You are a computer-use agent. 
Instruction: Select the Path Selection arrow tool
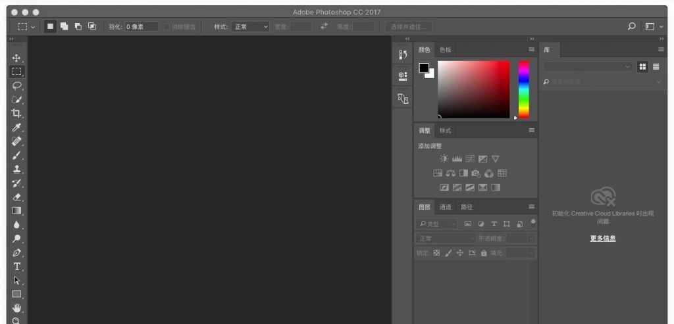pyautogui.click(x=16, y=280)
